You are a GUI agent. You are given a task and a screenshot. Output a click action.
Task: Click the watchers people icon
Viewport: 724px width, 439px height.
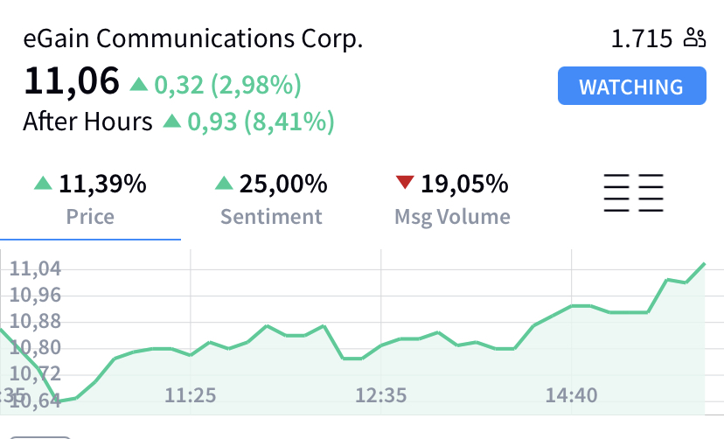(694, 38)
